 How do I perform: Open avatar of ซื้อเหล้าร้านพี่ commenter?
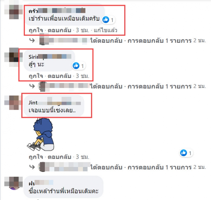coord(13,183)
